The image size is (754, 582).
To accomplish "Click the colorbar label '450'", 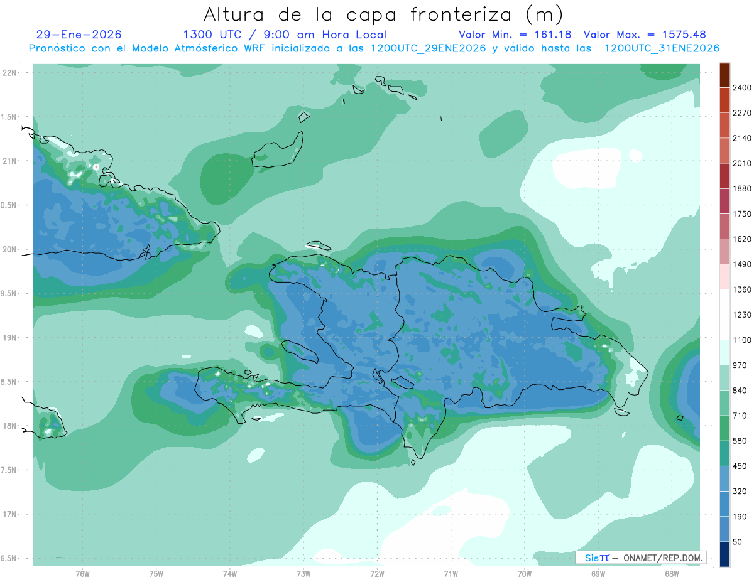I will pyautogui.click(x=740, y=466).
